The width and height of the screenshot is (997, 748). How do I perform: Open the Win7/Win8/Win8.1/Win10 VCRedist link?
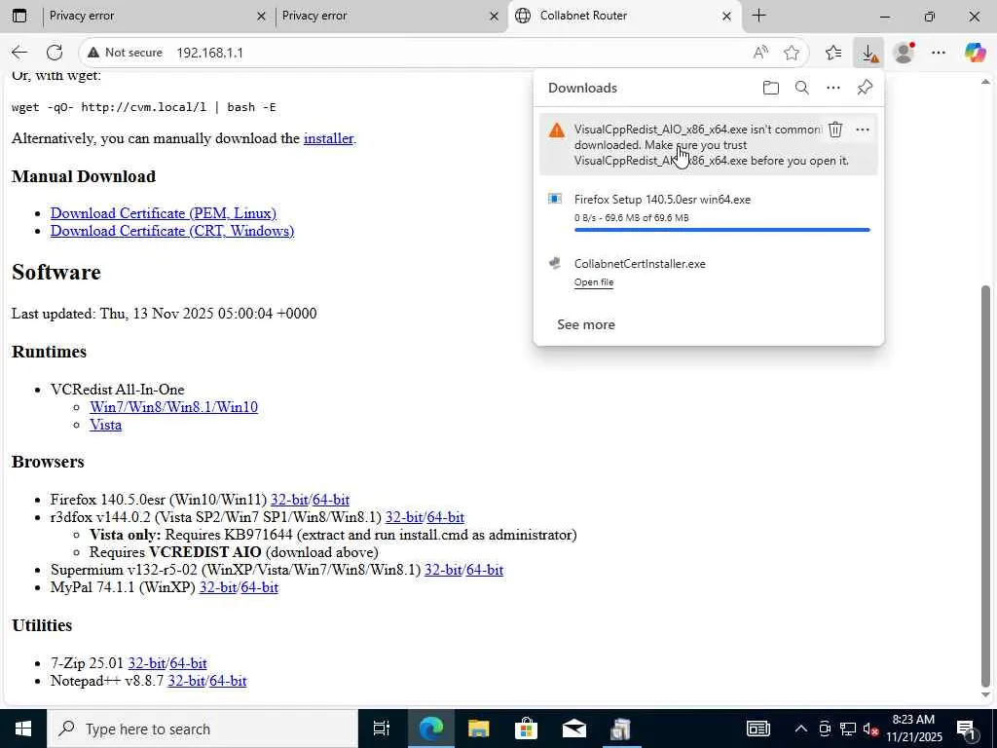[x=173, y=407]
